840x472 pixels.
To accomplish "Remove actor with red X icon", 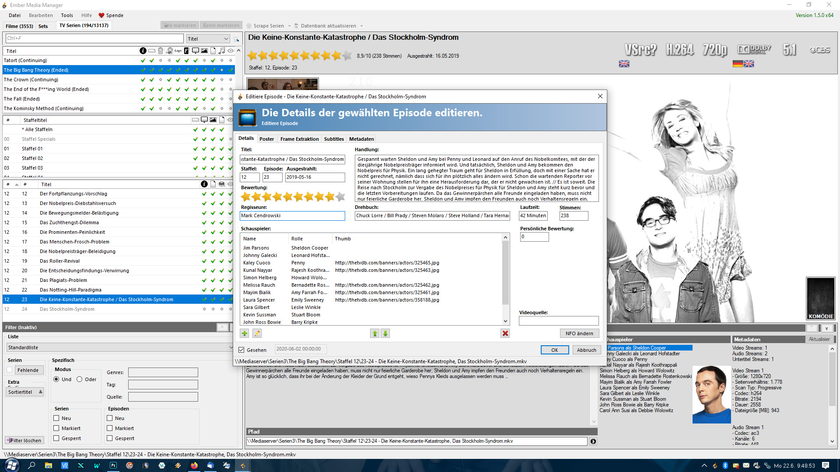I will click(505, 333).
